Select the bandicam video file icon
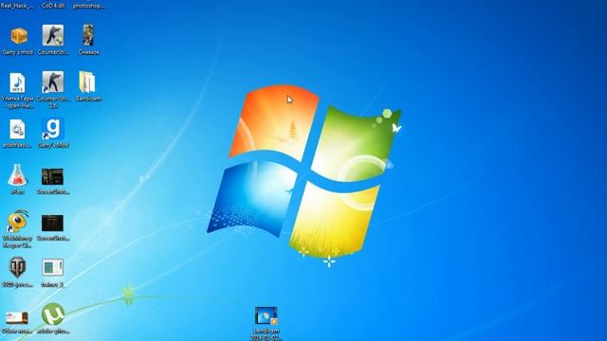 tap(267, 315)
